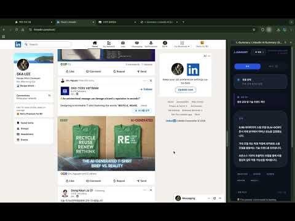This screenshot has width=295, height=221.
Task: Open Newsletters in left sidebar
Action: point(25,134)
